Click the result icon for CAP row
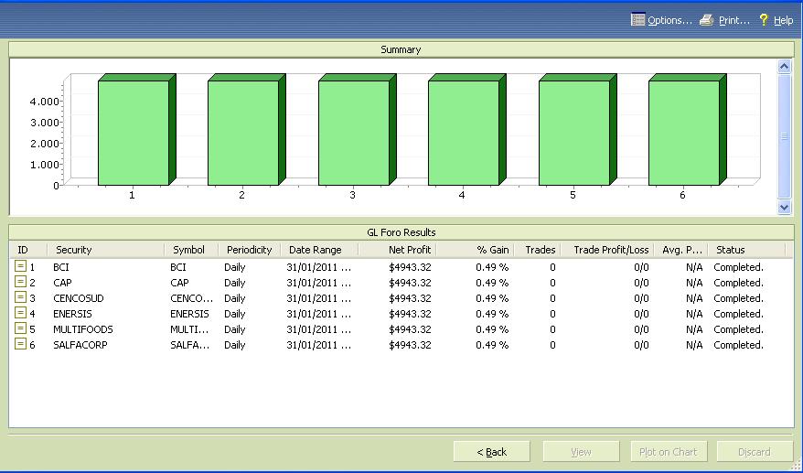Screen dimensions: 803x473 [x=21, y=283]
